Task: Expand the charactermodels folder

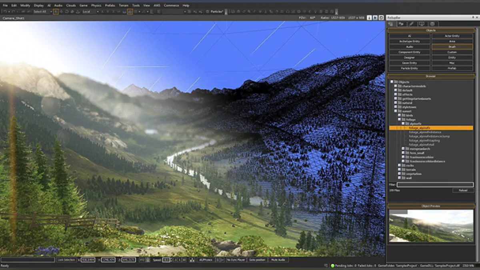Action: [396, 86]
